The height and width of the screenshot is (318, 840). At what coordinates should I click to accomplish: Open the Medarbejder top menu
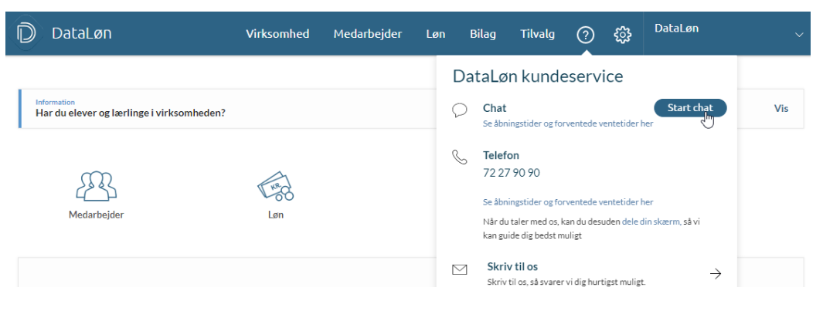367,34
